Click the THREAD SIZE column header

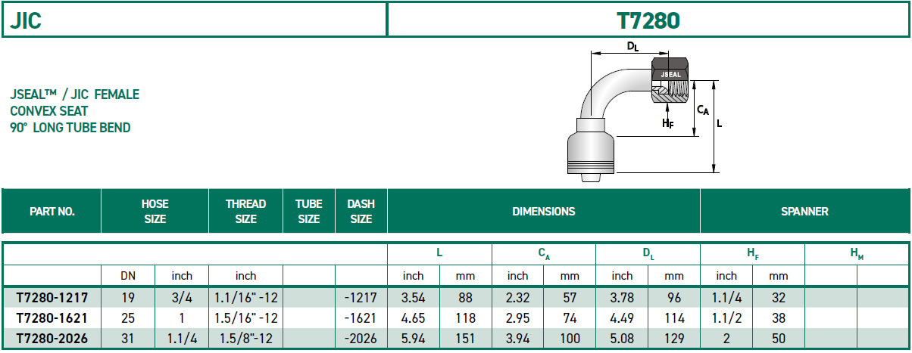pos(245,212)
